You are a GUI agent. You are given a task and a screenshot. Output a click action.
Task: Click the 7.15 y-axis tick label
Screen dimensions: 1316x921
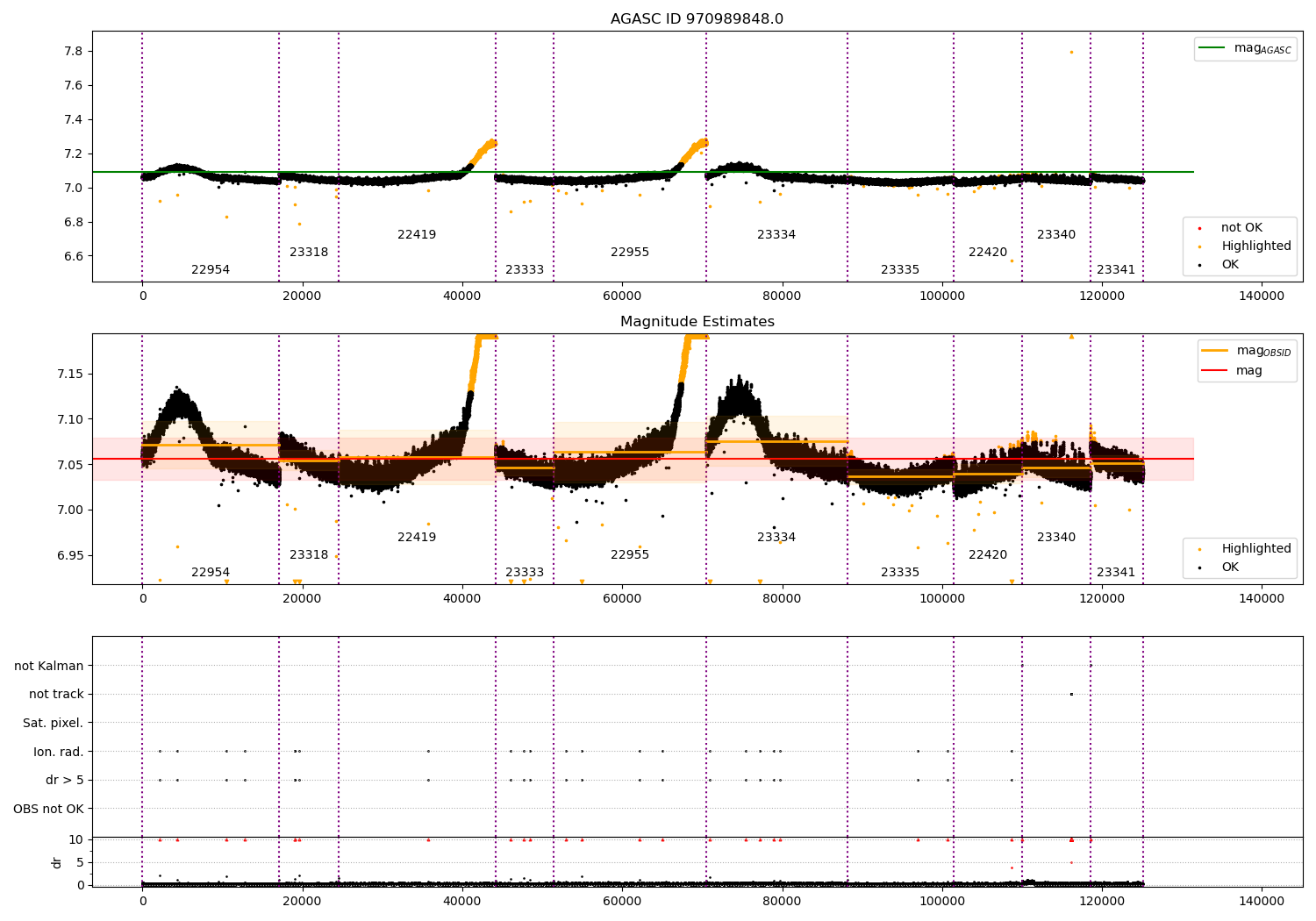70,375
